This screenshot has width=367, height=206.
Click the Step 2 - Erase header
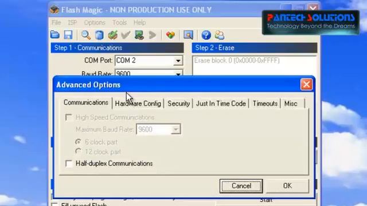(255, 47)
